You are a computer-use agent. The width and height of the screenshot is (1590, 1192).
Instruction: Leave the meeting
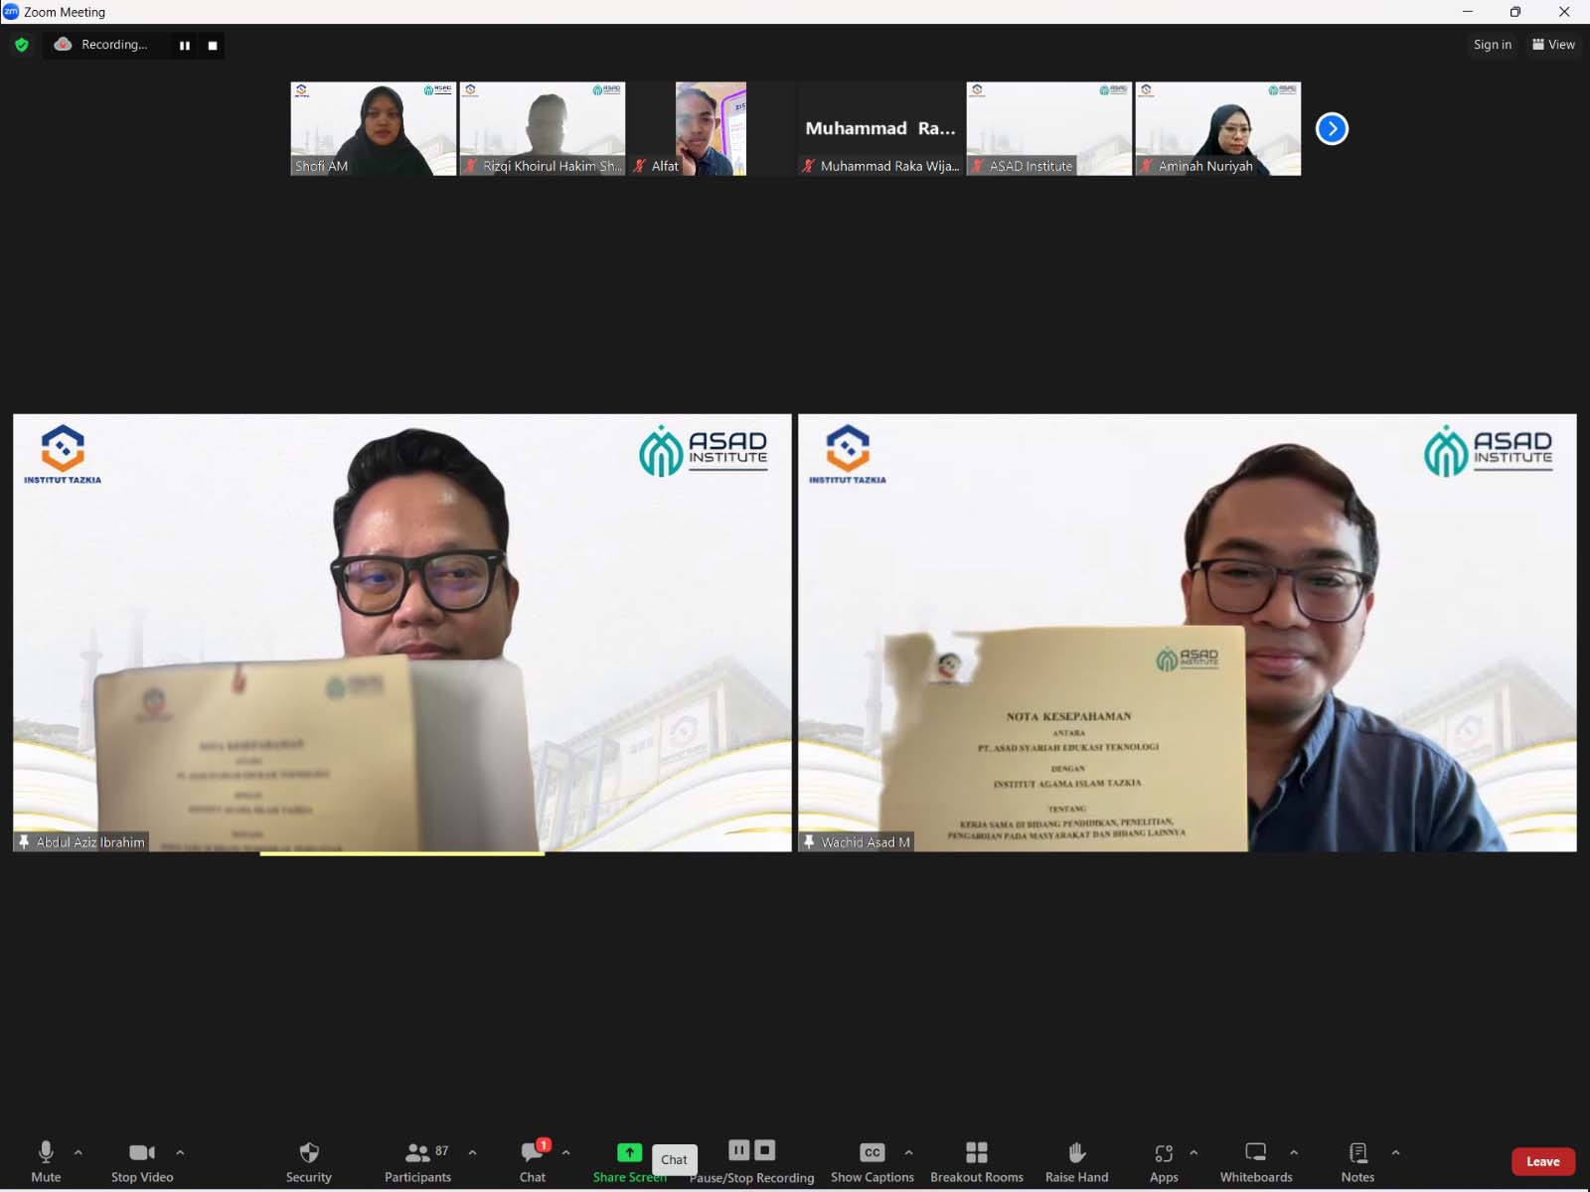pyautogui.click(x=1542, y=1161)
